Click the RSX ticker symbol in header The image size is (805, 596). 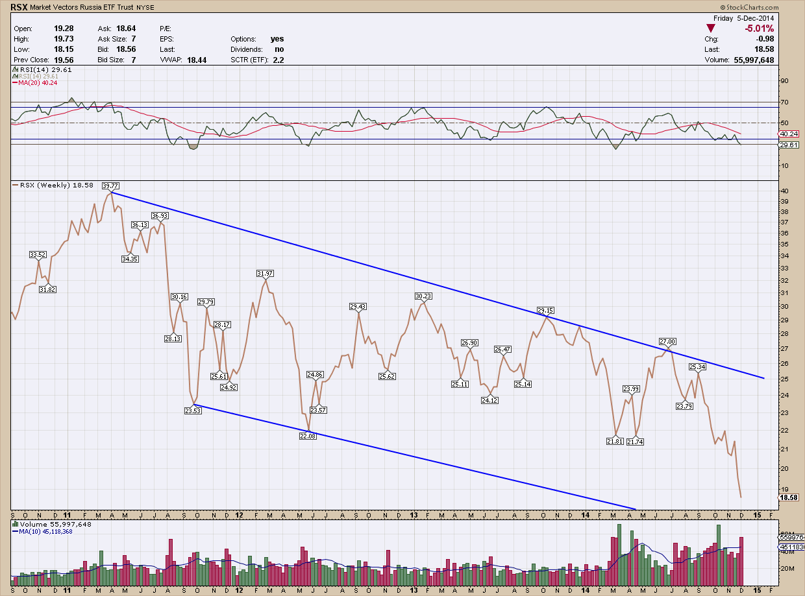[19, 8]
